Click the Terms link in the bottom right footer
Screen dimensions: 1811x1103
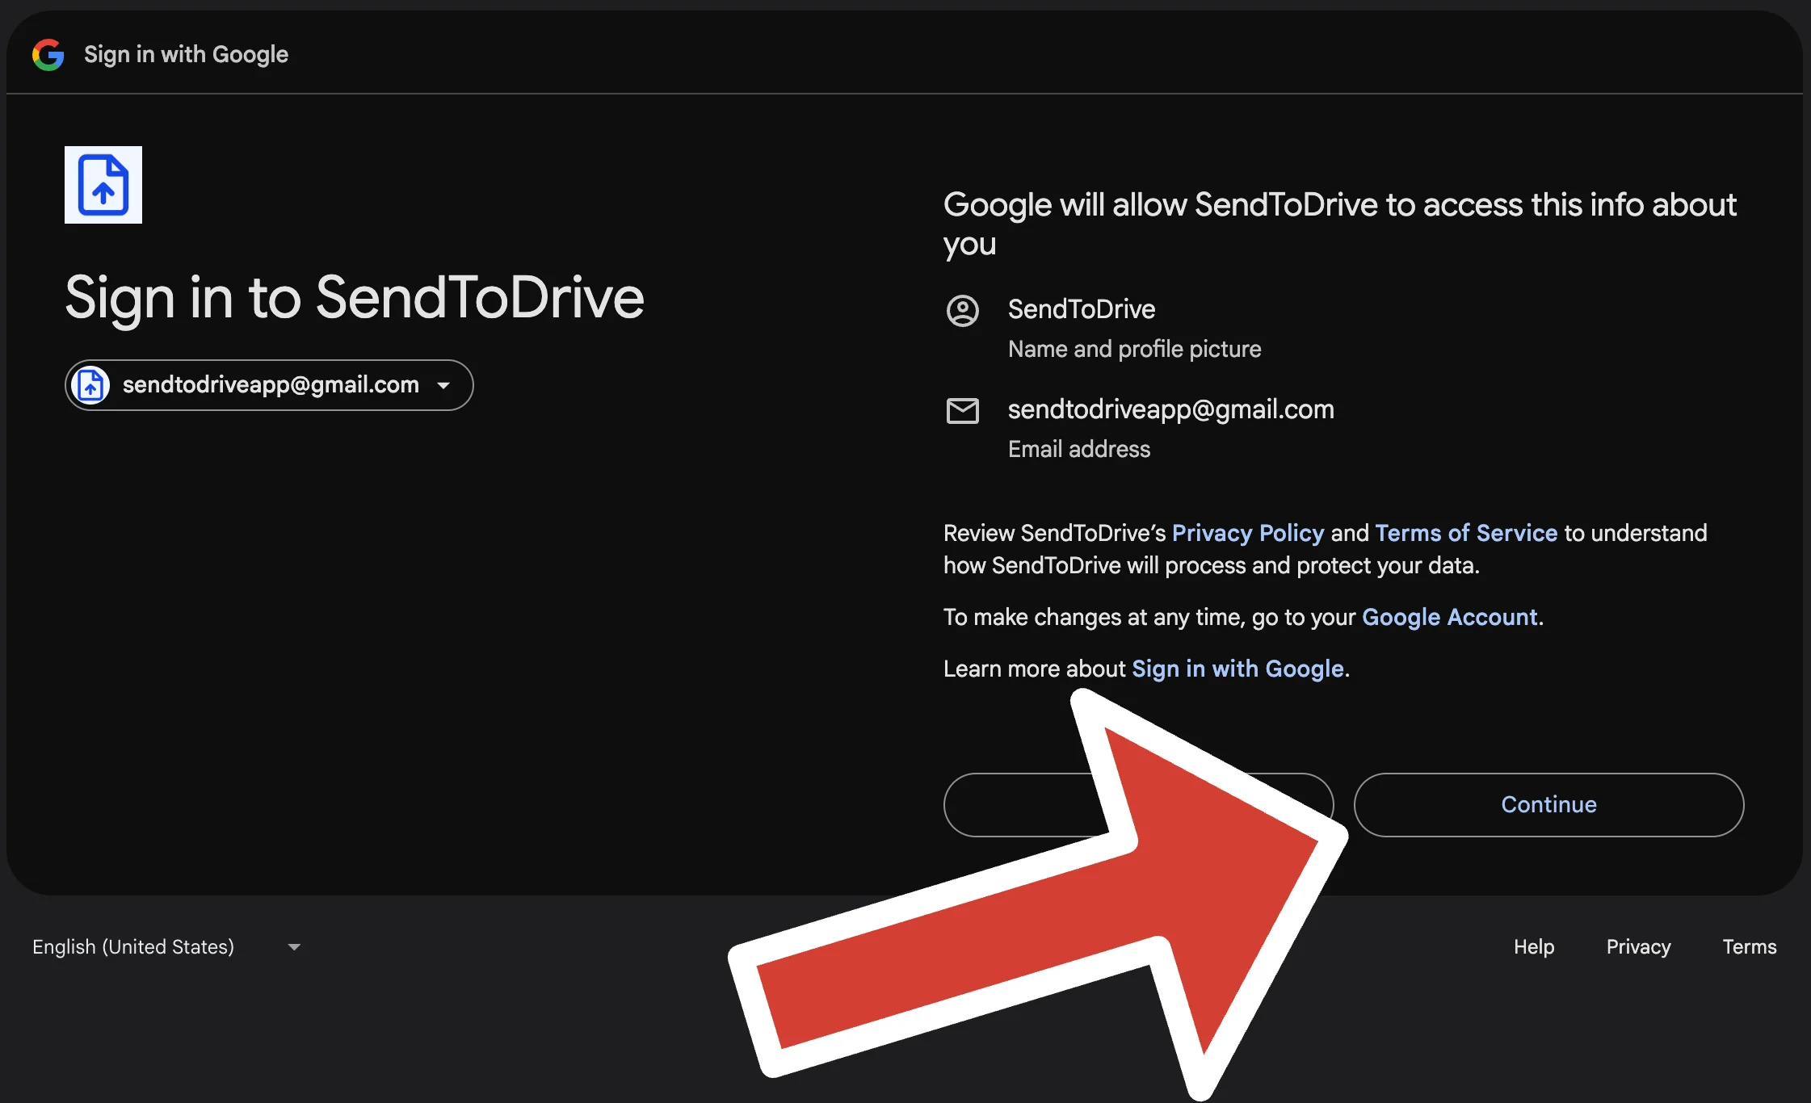click(1749, 946)
